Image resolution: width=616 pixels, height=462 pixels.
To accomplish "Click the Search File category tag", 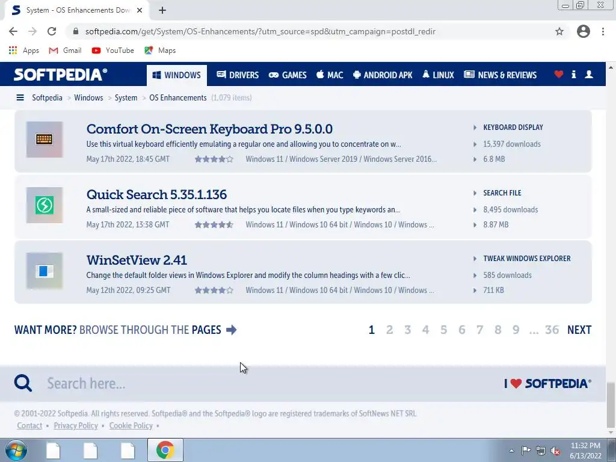I will [502, 193].
